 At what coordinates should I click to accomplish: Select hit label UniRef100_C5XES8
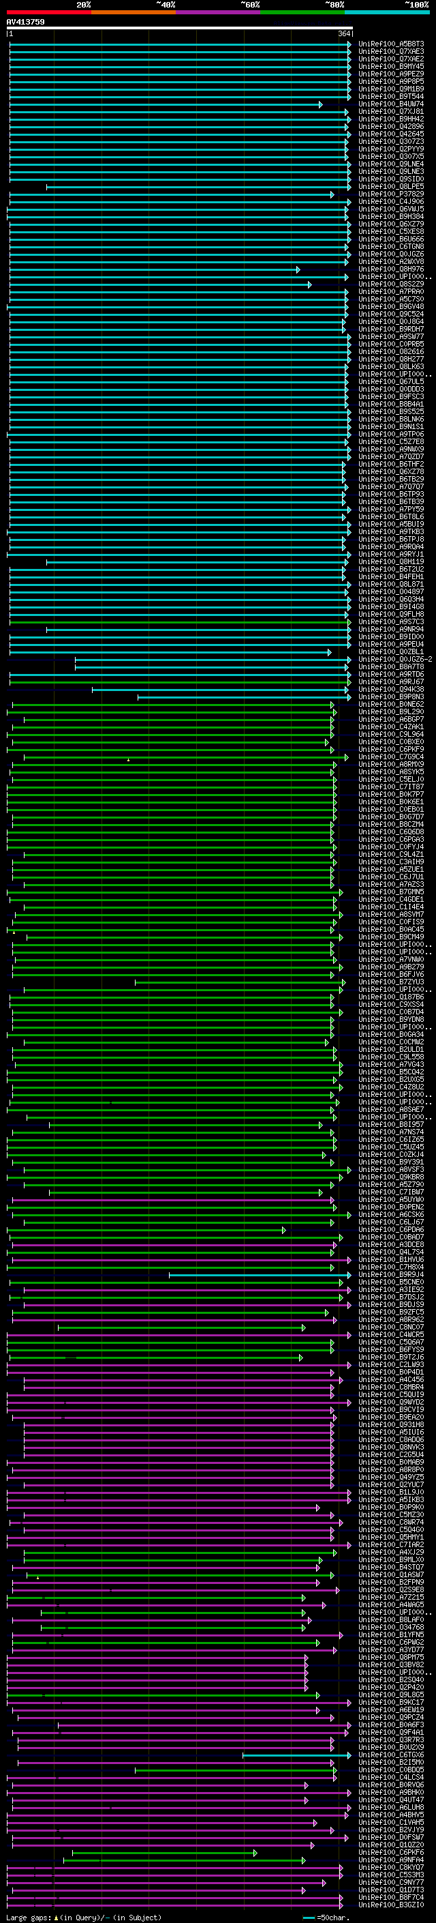(x=391, y=231)
